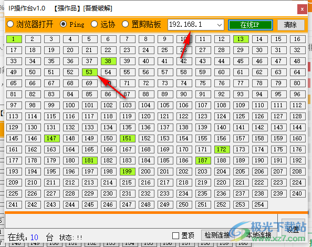Viewport: 312px width, 247px height.
Task: Click green IP cell 172
Action: (x=222, y=149)
